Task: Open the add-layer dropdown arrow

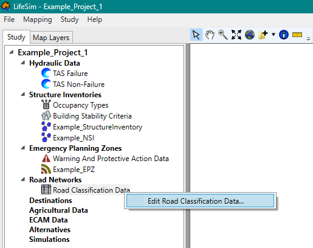Action: [273, 35]
